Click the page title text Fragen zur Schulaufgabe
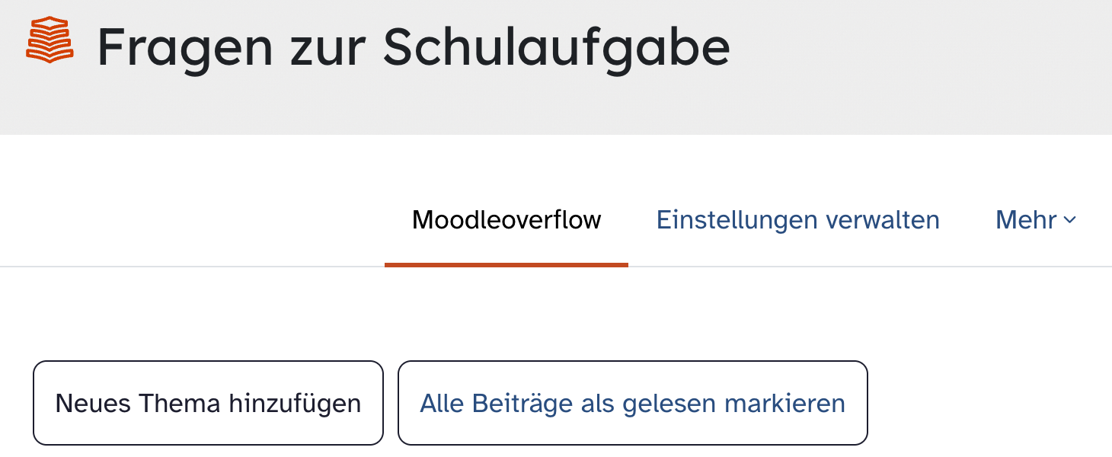1112x457 pixels. tap(414, 47)
